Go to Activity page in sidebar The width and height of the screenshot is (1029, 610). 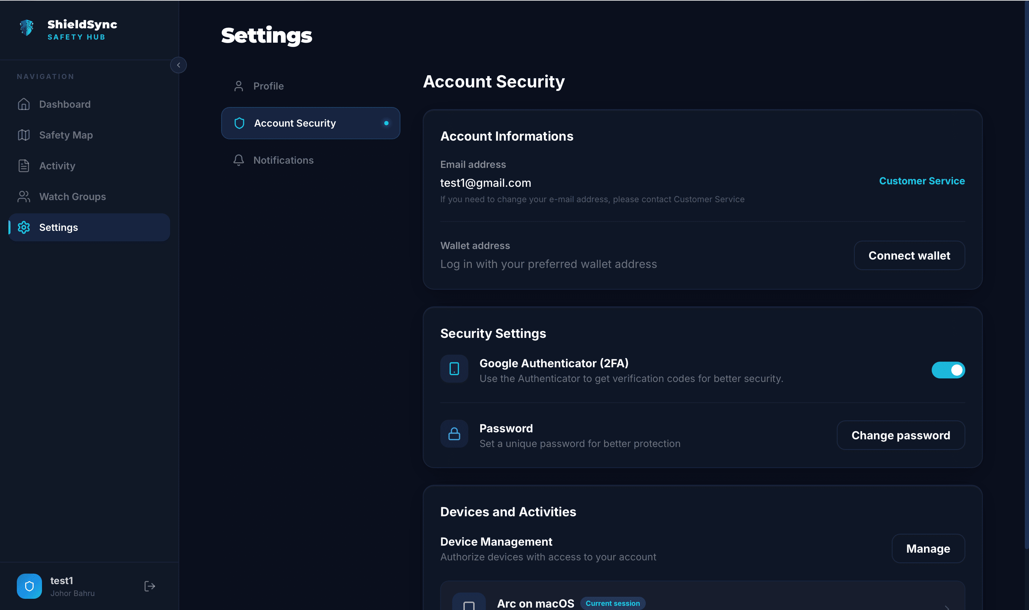pyautogui.click(x=57, y=166)
